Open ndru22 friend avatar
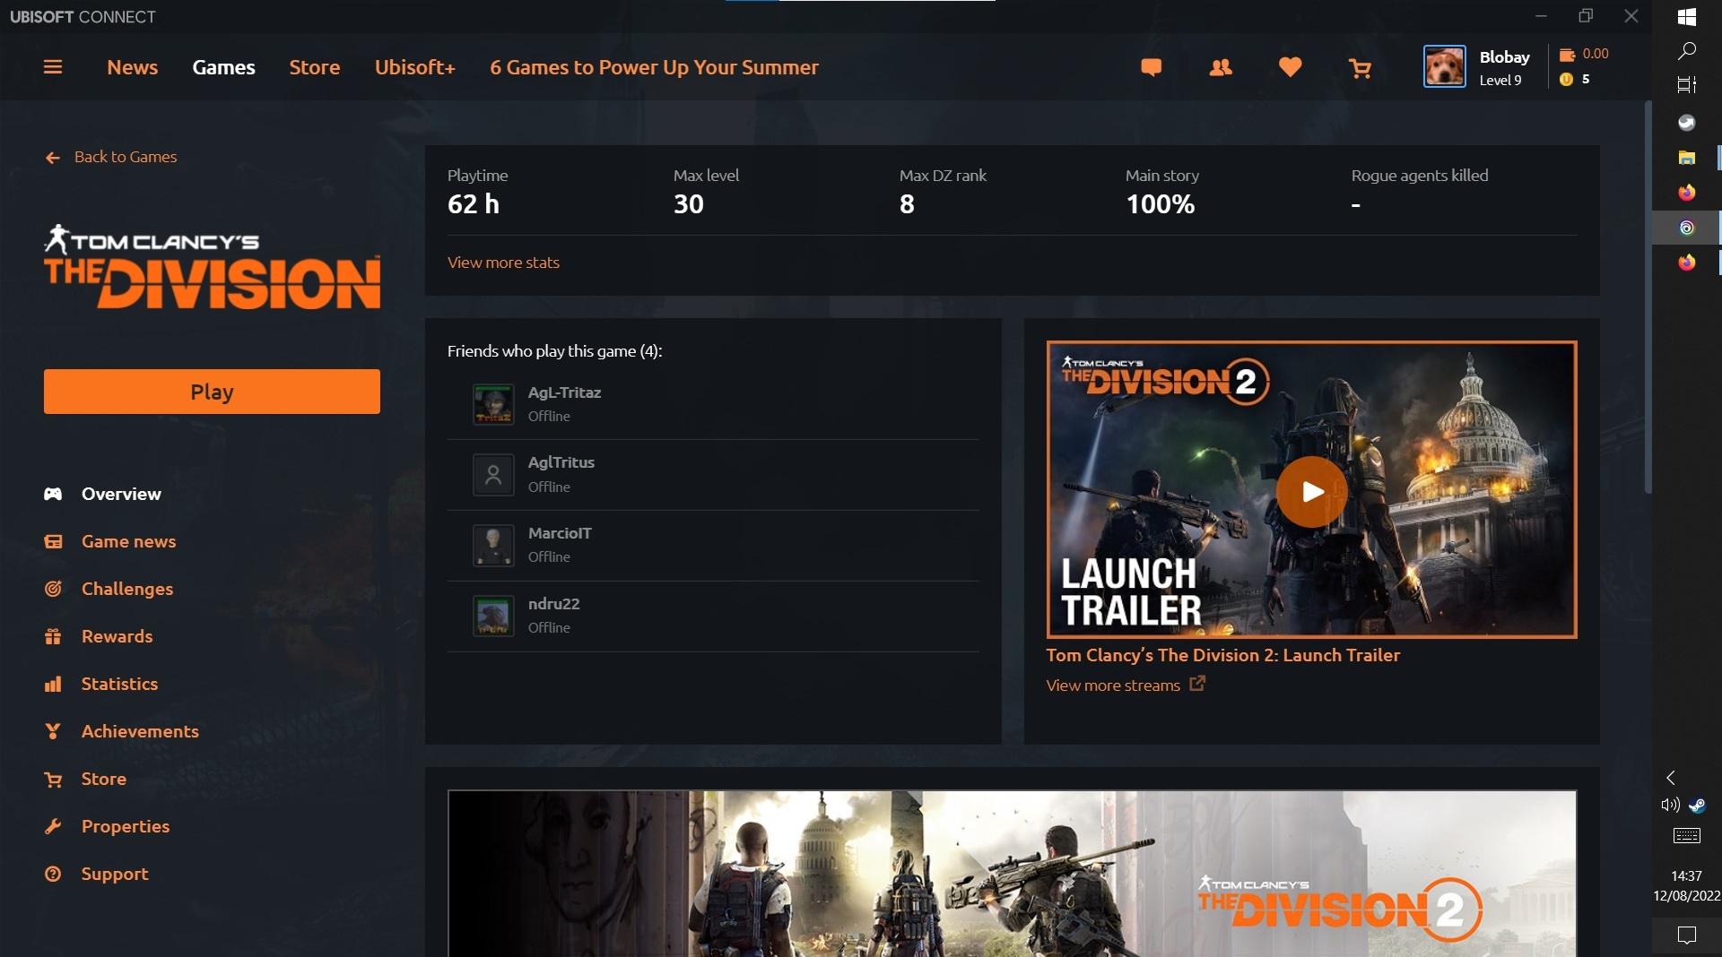Viewport: 1722px width, 957px height. pos(493,616)
